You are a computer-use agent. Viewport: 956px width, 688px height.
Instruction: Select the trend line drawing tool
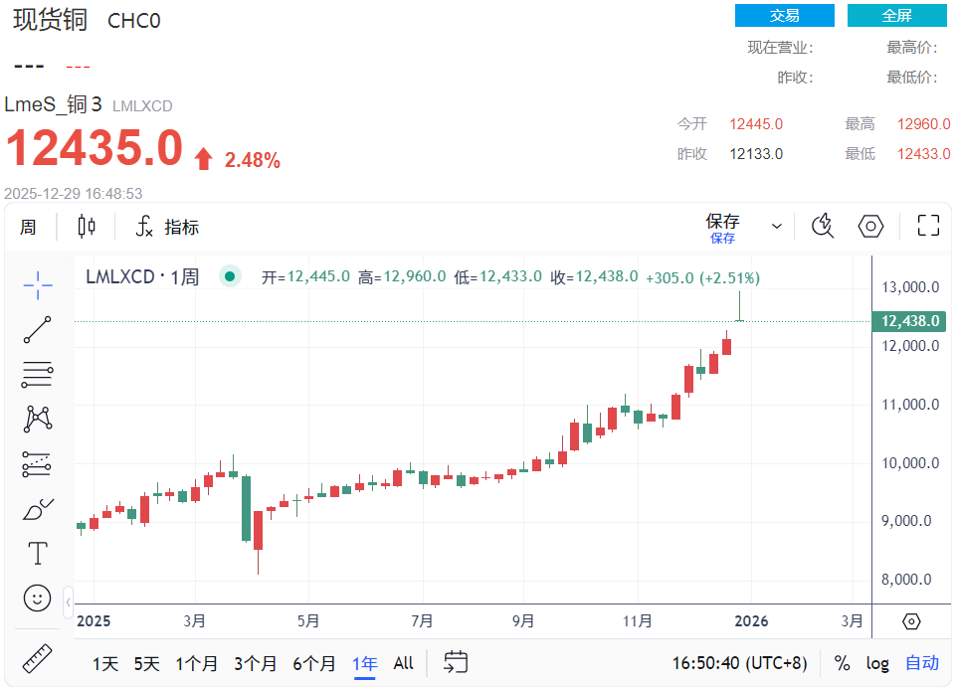click(37, 330)
